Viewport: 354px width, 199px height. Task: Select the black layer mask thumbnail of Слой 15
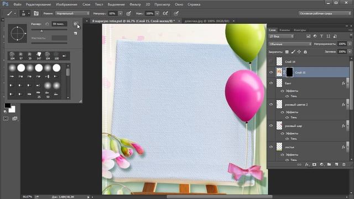click(289, 72)
